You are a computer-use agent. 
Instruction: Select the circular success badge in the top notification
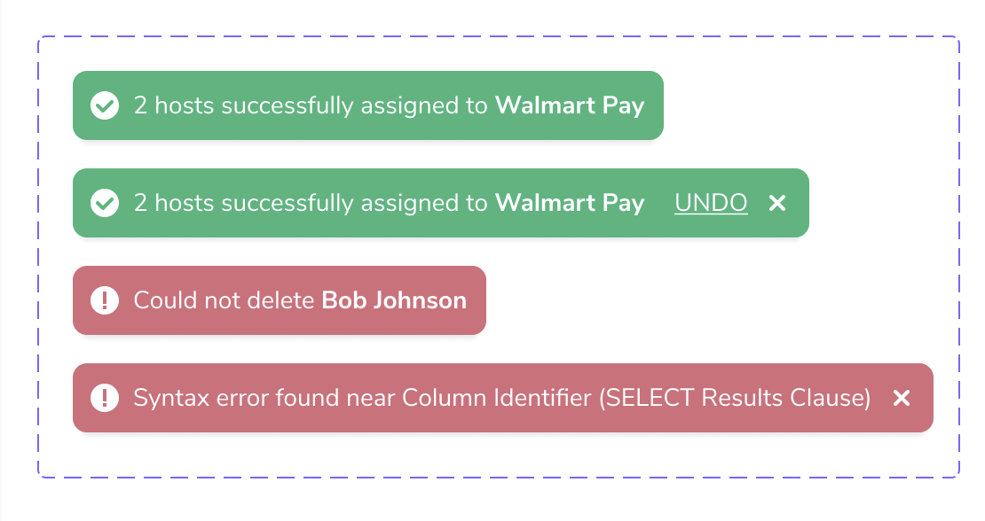[x=105, y=105]
